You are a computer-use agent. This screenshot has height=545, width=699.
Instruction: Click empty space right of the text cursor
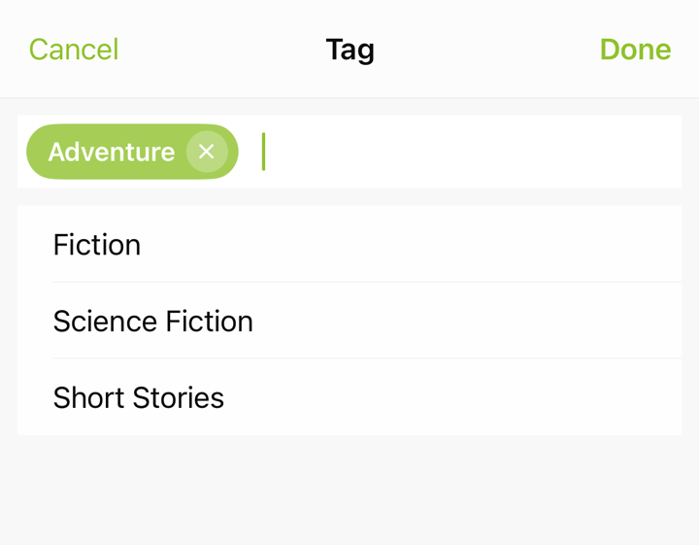click(473, 152)
